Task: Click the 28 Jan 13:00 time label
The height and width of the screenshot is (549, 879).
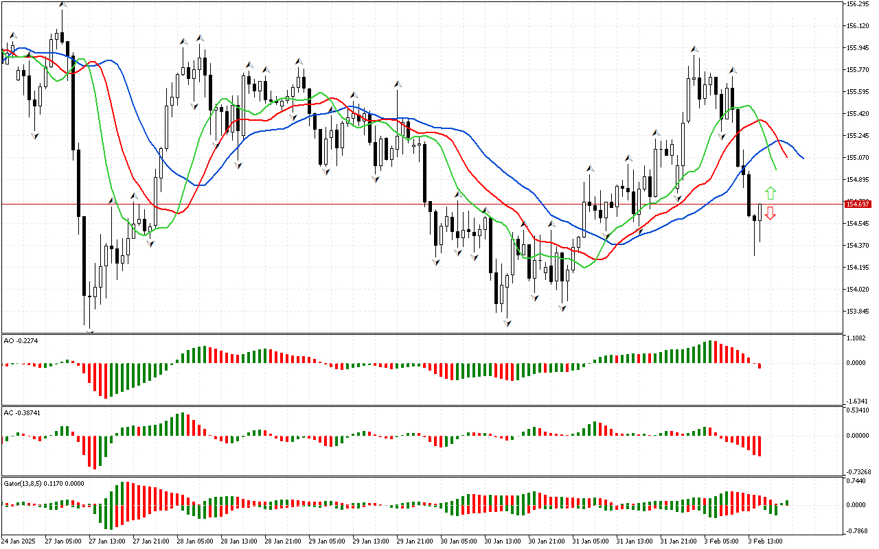Action: coord(239,541)
